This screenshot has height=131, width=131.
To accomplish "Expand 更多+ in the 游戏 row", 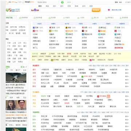I will click(x=127, y=76).
